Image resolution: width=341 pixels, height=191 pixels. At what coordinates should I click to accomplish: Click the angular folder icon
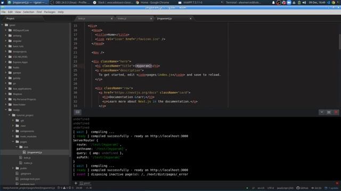10,41
